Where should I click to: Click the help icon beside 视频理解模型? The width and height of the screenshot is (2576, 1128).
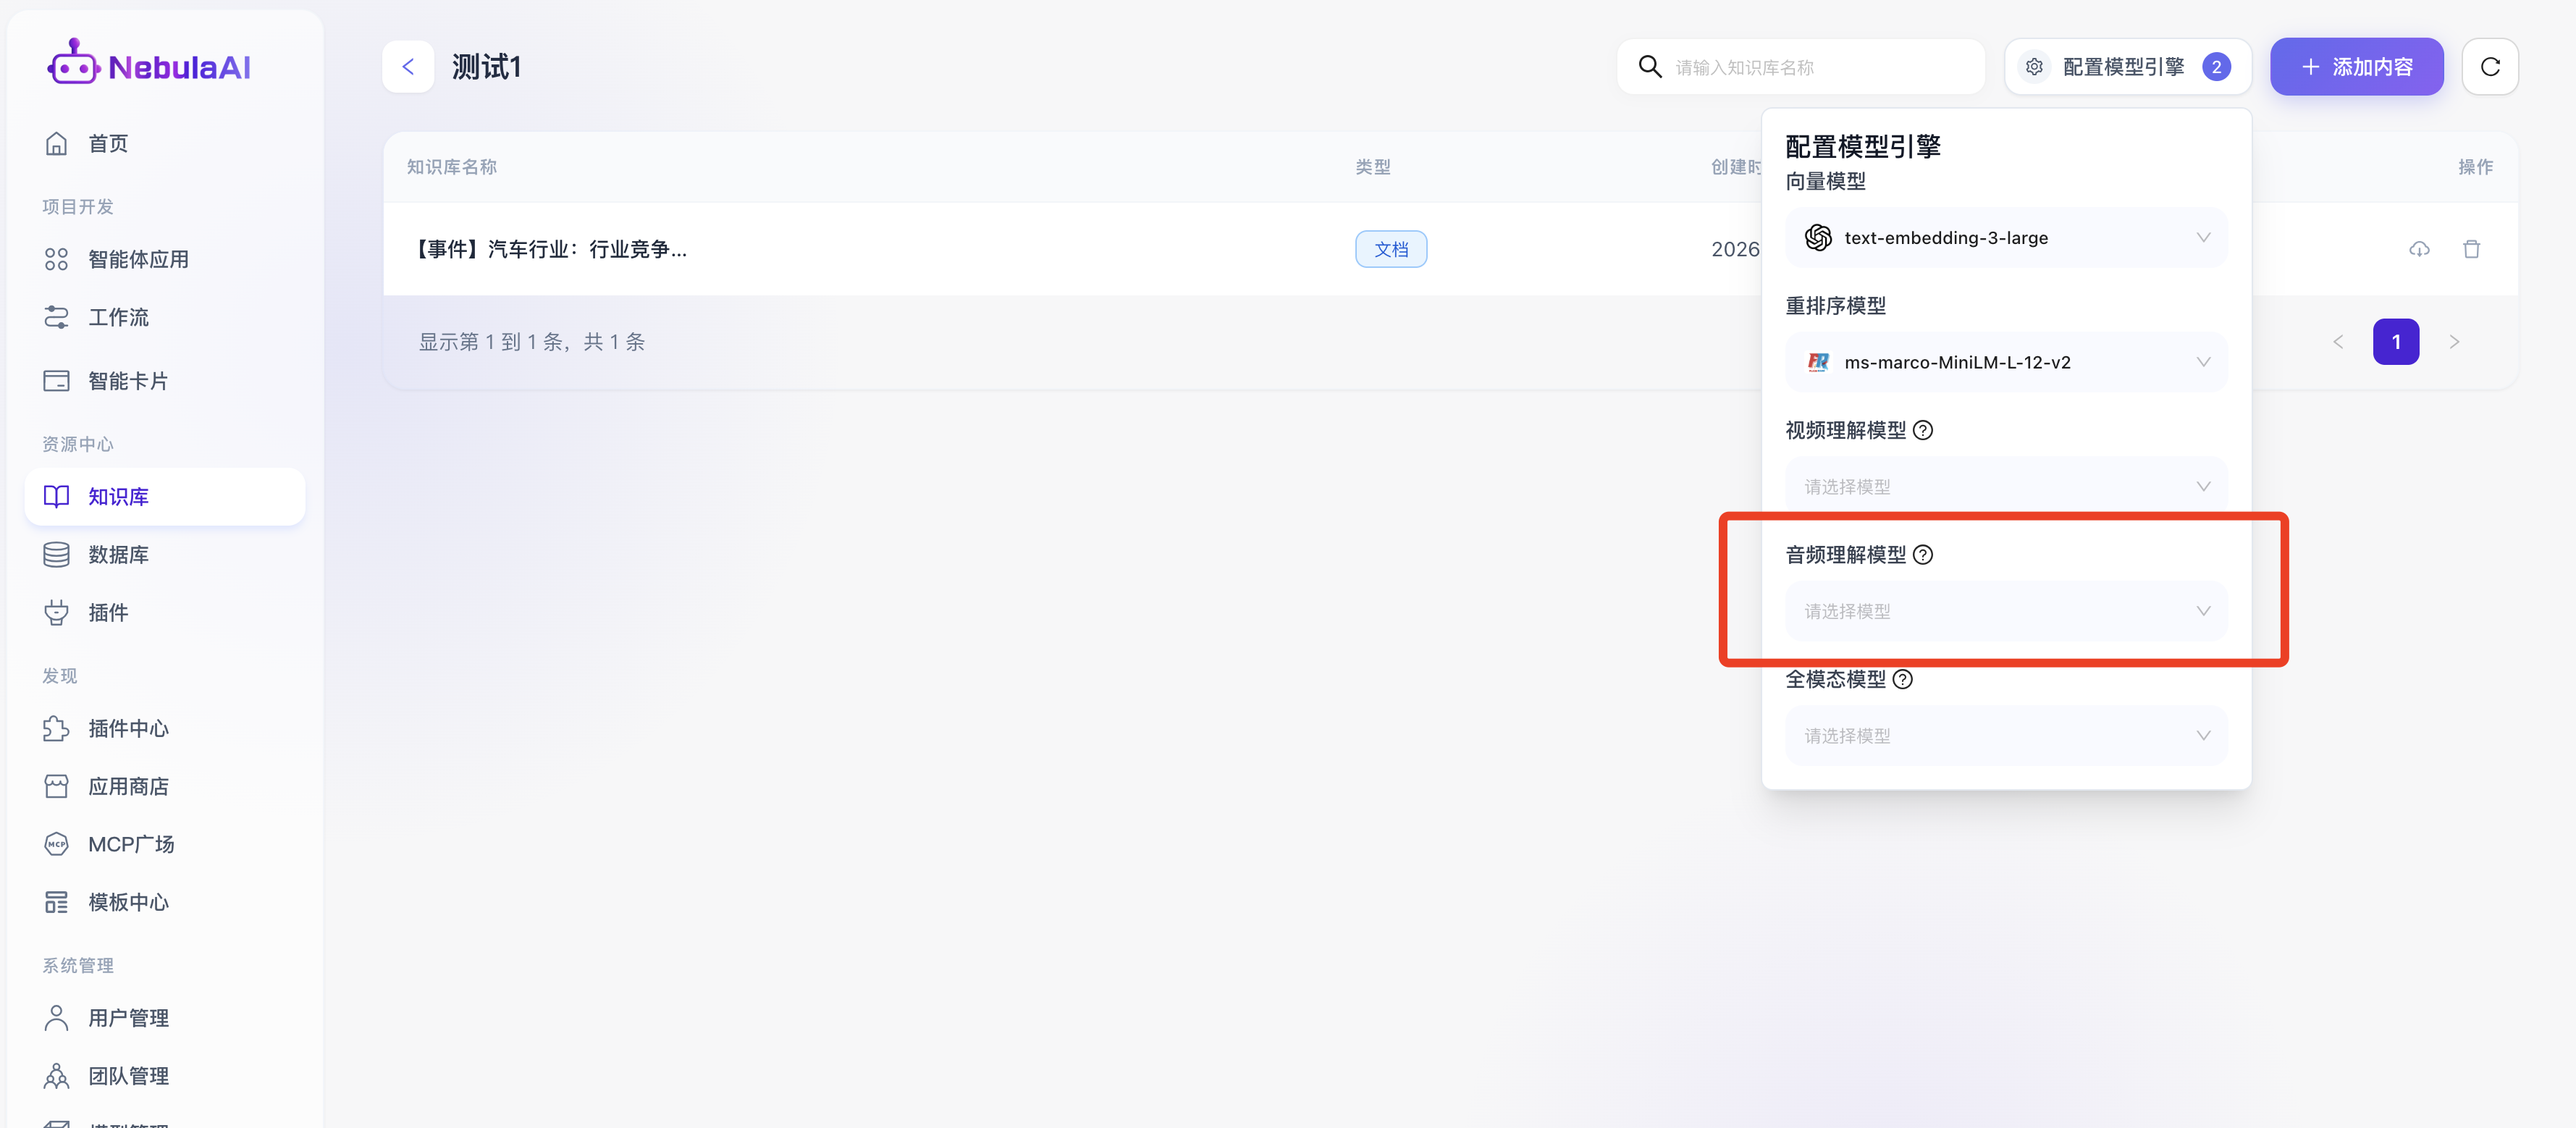[x=1922, y=430]
